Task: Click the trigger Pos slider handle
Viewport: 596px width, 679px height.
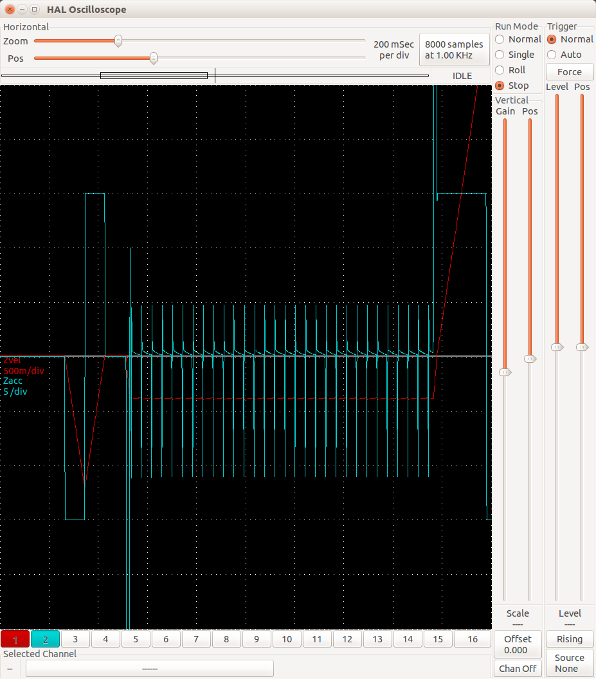Action: (582, 347)
